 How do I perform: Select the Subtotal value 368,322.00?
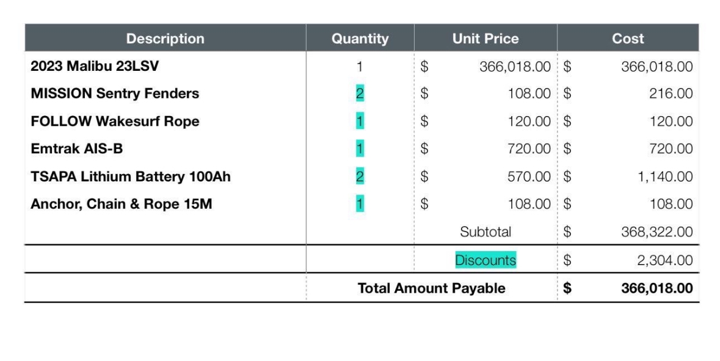[x=656, y=232]
